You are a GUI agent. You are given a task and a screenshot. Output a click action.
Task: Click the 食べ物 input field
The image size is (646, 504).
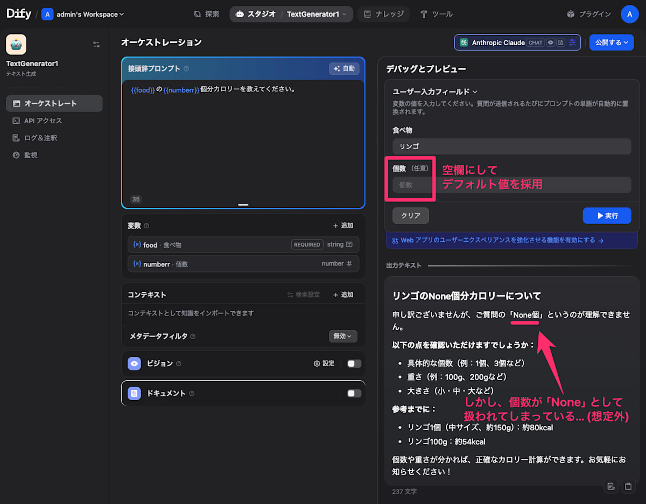(x=511, y=146)
